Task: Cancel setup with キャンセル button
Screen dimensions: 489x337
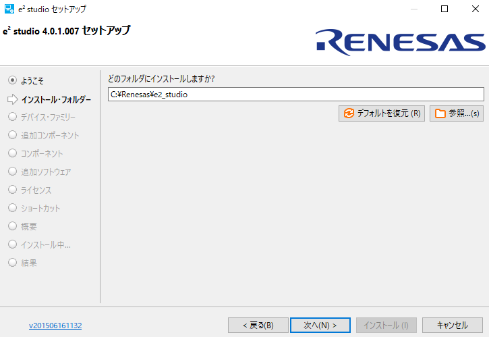Action: pyautogui.click(x=453, y=326)
